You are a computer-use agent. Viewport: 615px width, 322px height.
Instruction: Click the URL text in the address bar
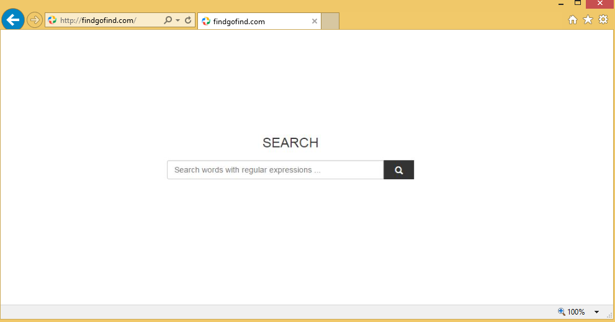coord(98,20)
